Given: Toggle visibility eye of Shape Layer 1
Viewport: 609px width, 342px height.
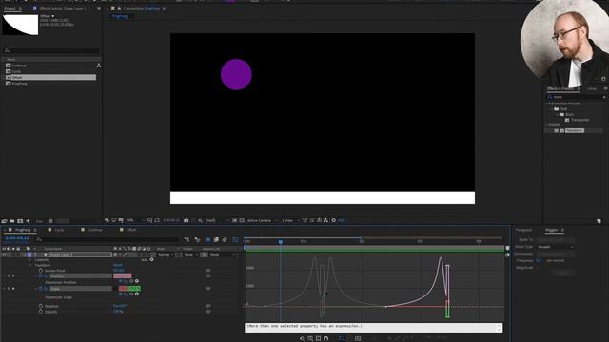Looking at the screenshot, I should coord(4,255).
